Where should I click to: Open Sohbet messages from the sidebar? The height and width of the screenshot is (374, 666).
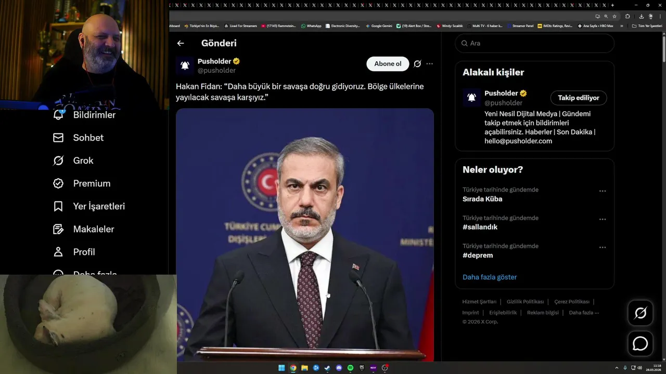click(x=78, y=138)
